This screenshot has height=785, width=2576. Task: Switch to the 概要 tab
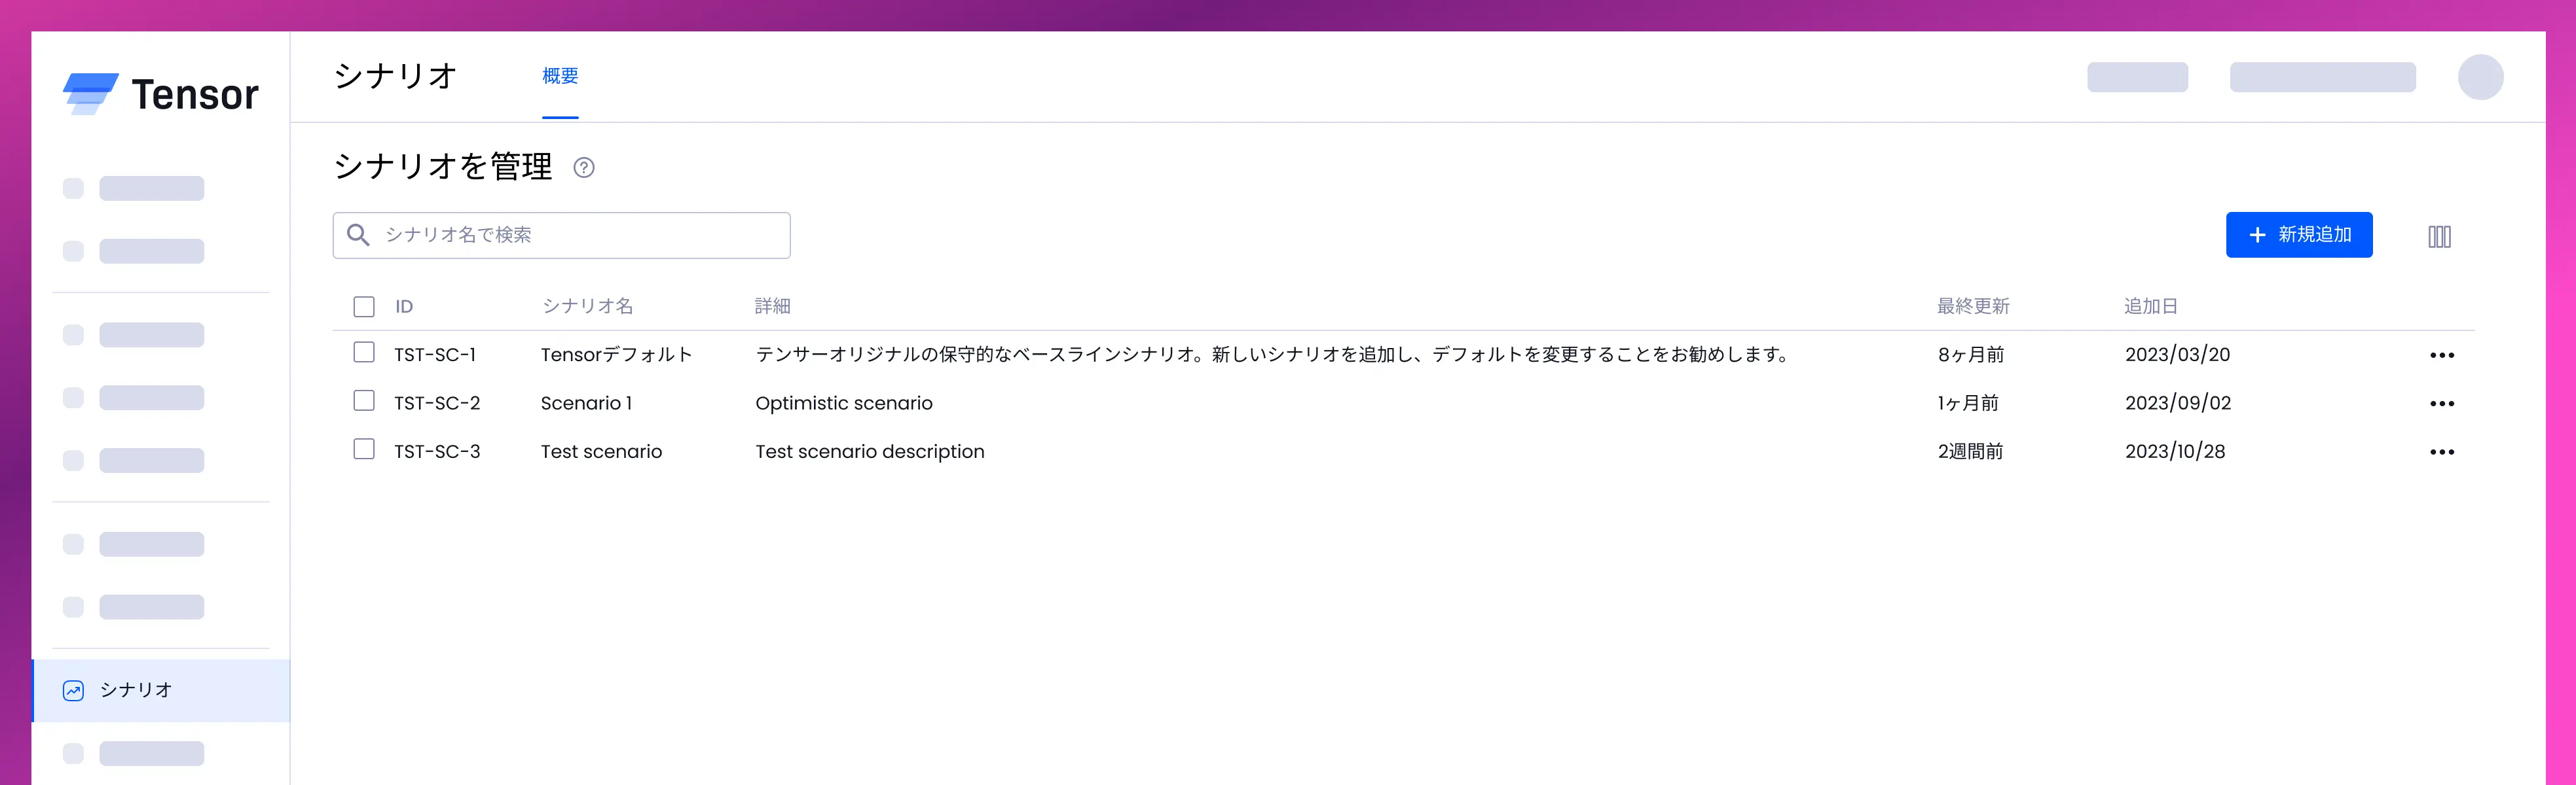point(560,76)
